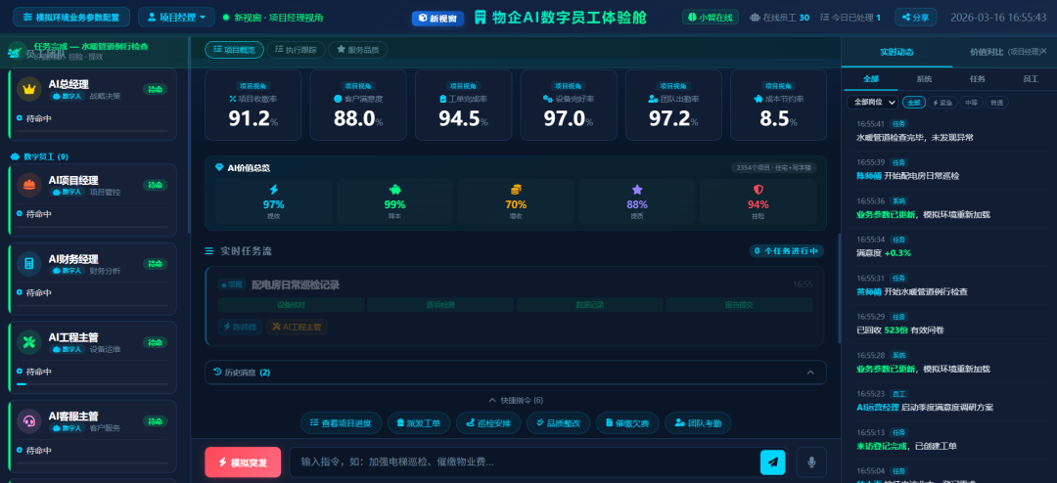Click the 查看项目进度 quick command
The width and height of the screenshot is (1057, 483).
pyautogui.click(x=342, y=423)
